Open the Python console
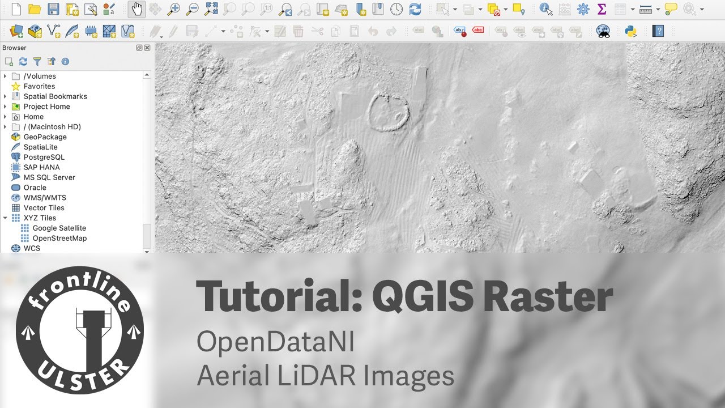This screenshot has height=408, width=725. click(631, 31)
